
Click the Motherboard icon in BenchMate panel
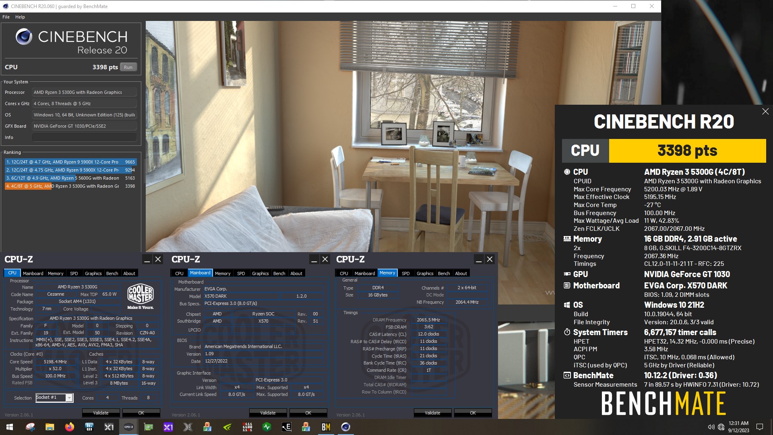[x=567, y=286]
